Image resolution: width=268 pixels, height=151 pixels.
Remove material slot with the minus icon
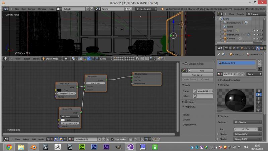260,64
